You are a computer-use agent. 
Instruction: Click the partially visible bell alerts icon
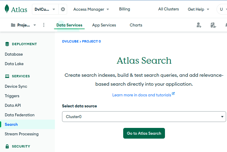226,25
